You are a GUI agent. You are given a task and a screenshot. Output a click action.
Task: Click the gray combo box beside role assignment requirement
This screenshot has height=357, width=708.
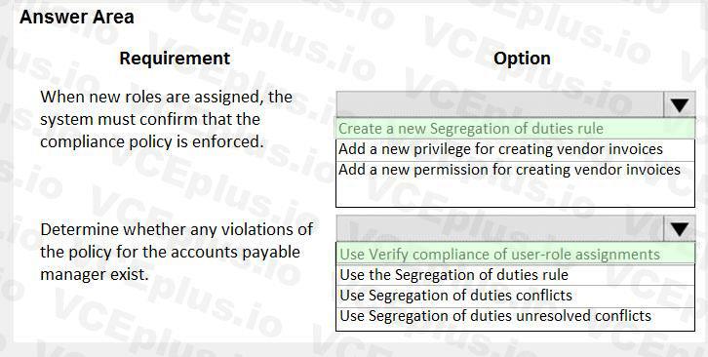coord(500,104)
